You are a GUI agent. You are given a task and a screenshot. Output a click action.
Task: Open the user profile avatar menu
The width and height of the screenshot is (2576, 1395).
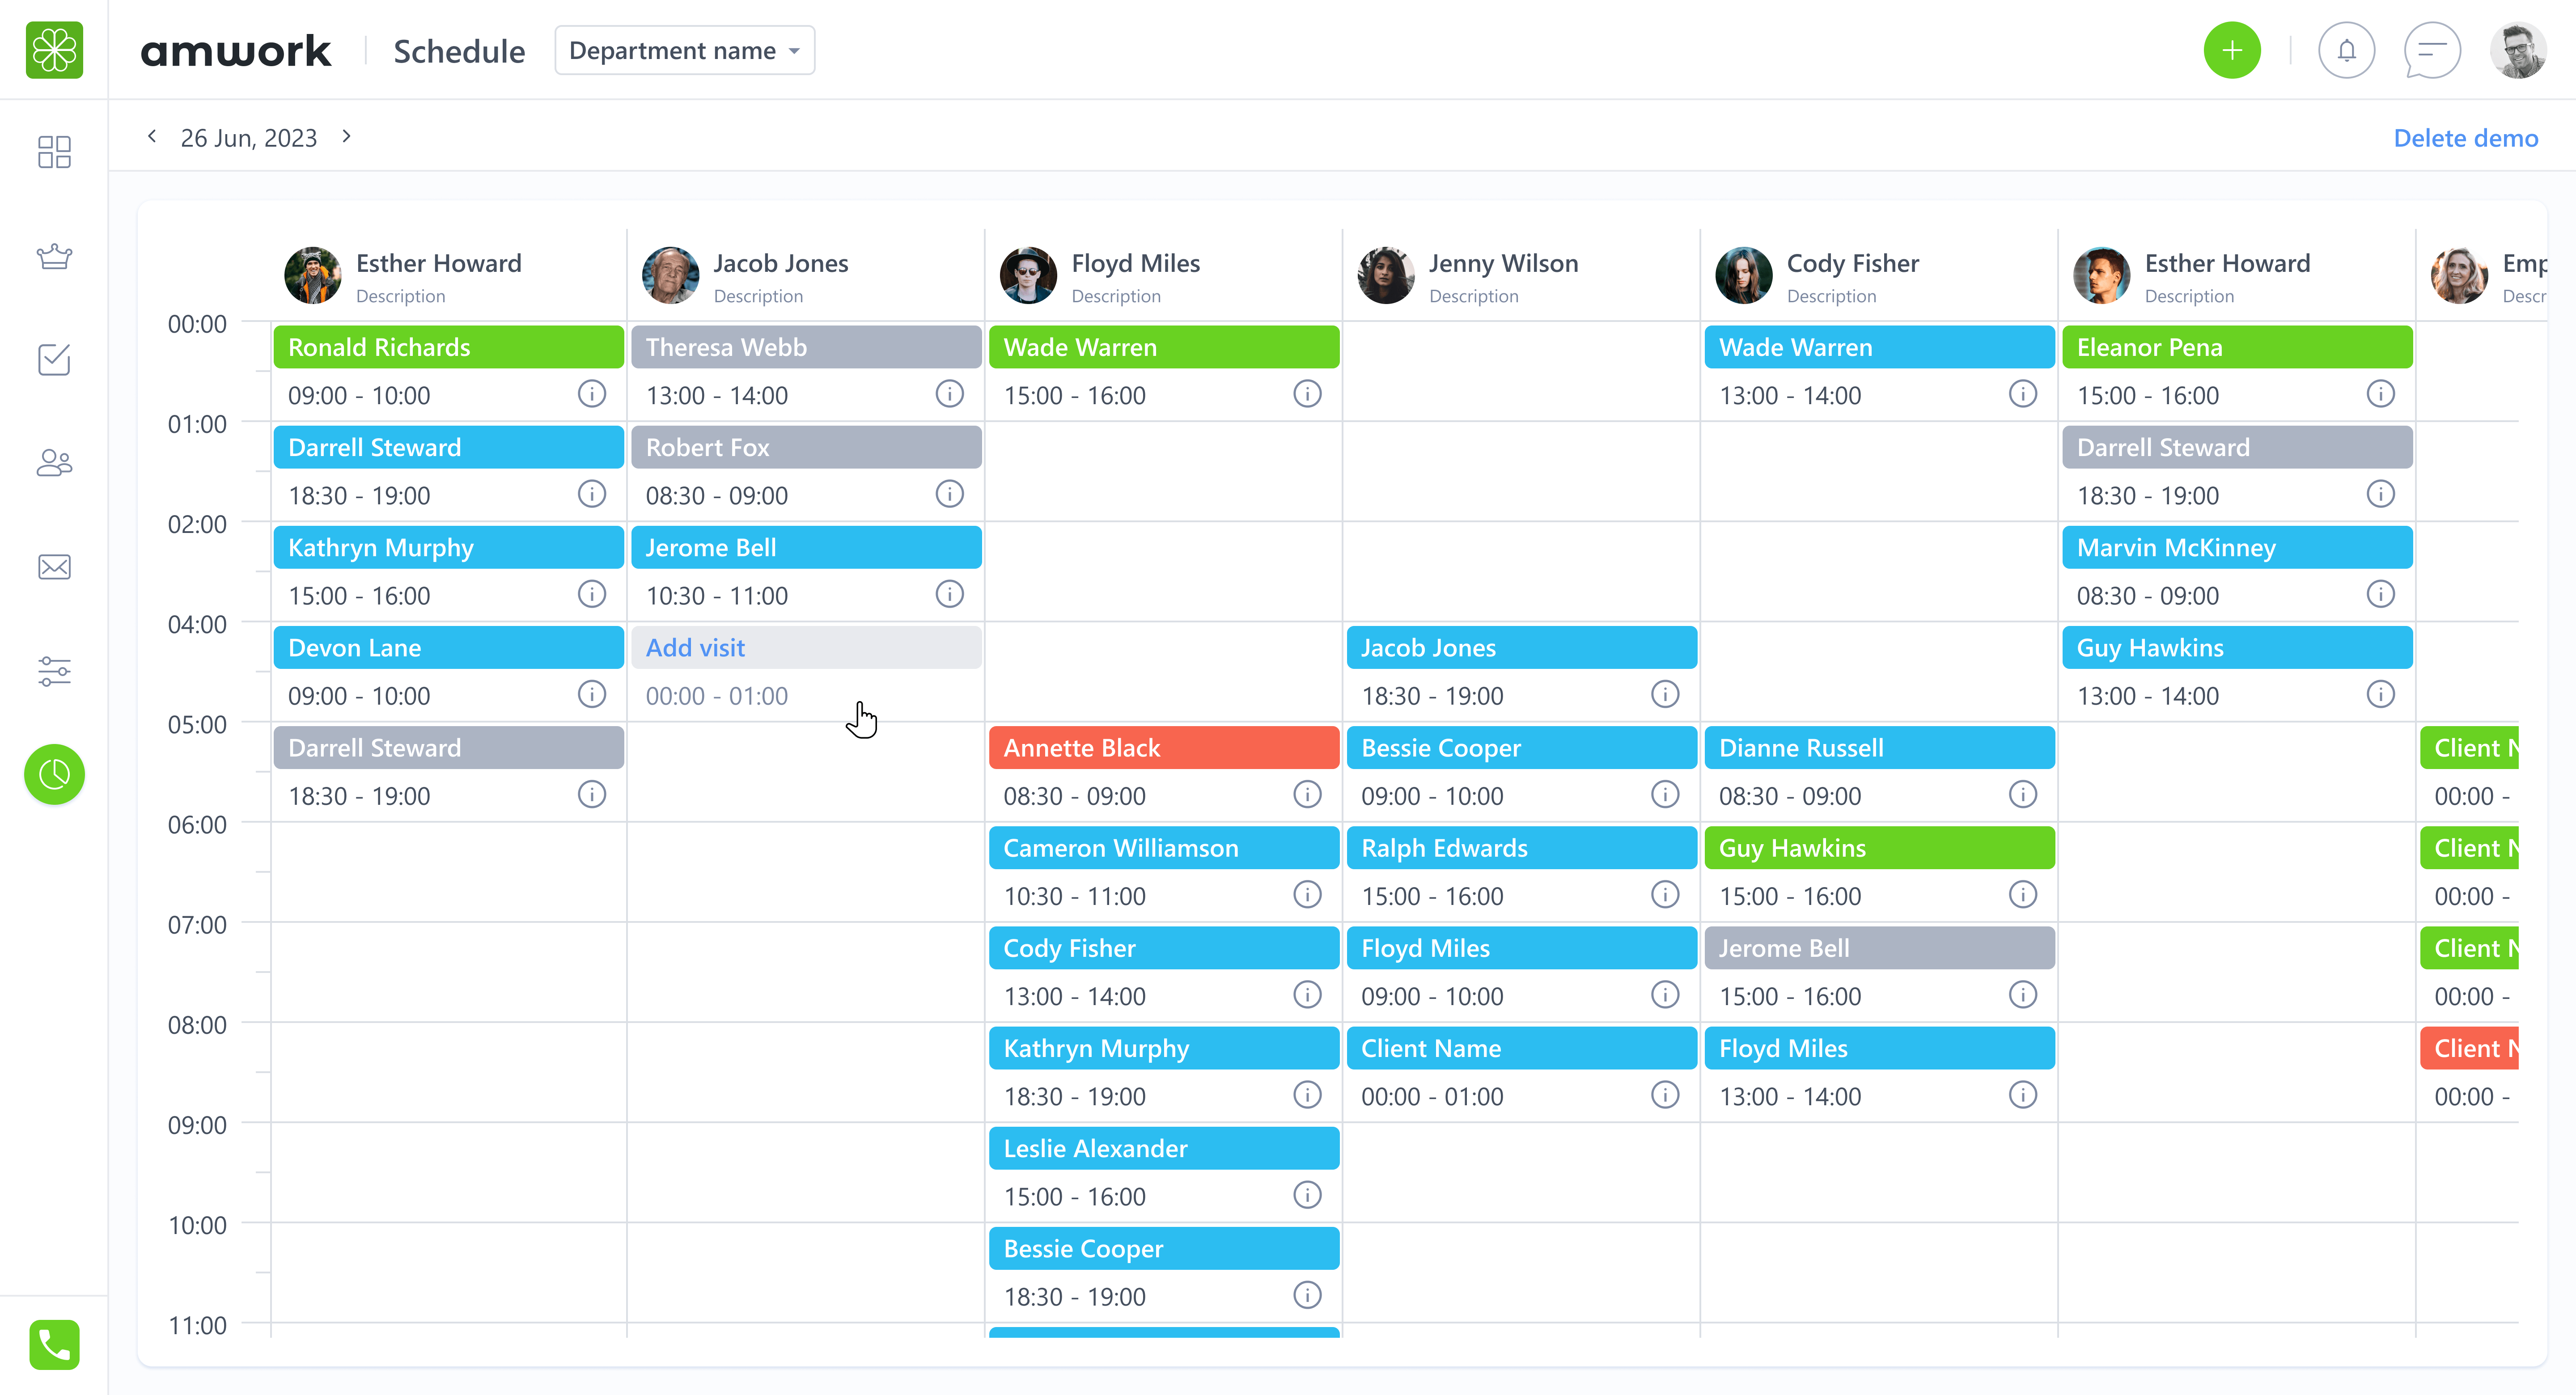[2517, 51]
